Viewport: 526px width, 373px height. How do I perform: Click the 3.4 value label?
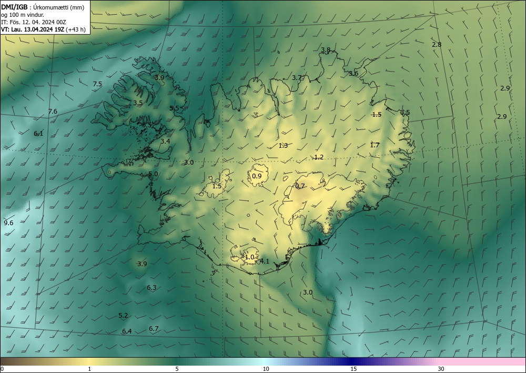[x=165, y=142]
